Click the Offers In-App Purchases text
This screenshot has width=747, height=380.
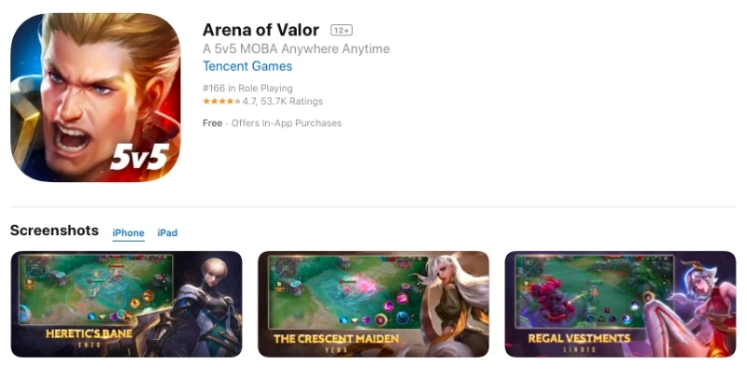[x=287, y=123]
